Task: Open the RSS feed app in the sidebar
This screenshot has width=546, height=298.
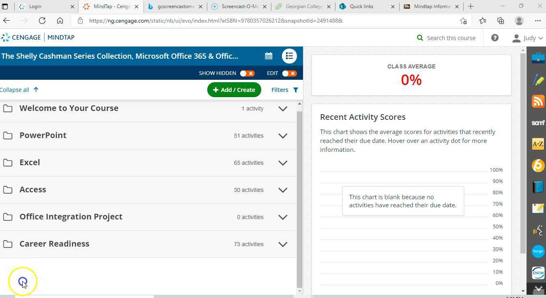Action: tap(538, 101)
